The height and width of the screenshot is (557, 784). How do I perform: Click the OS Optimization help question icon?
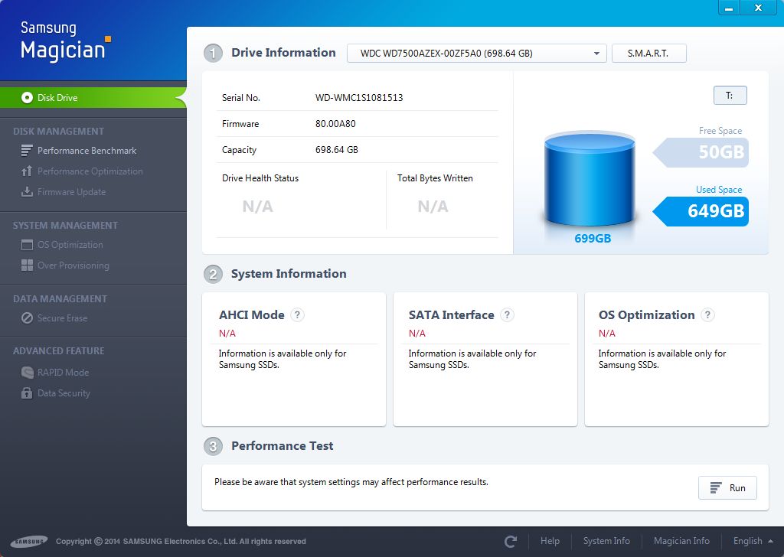(707, 315)
